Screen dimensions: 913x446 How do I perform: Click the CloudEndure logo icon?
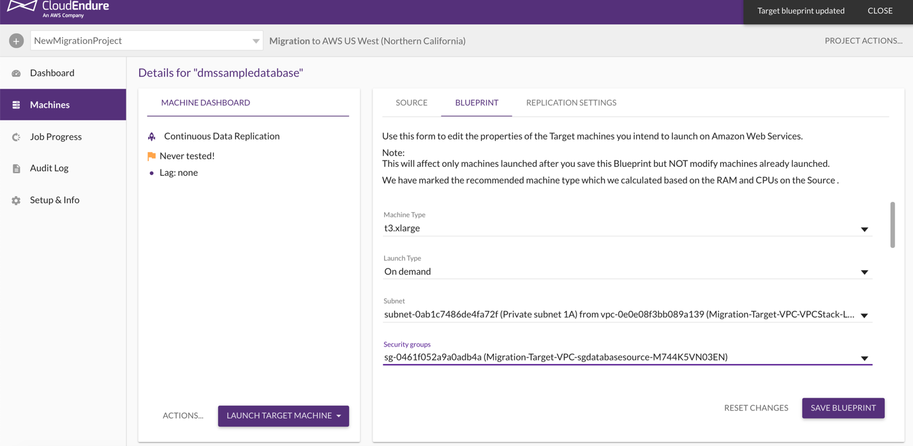coord(21,7)
